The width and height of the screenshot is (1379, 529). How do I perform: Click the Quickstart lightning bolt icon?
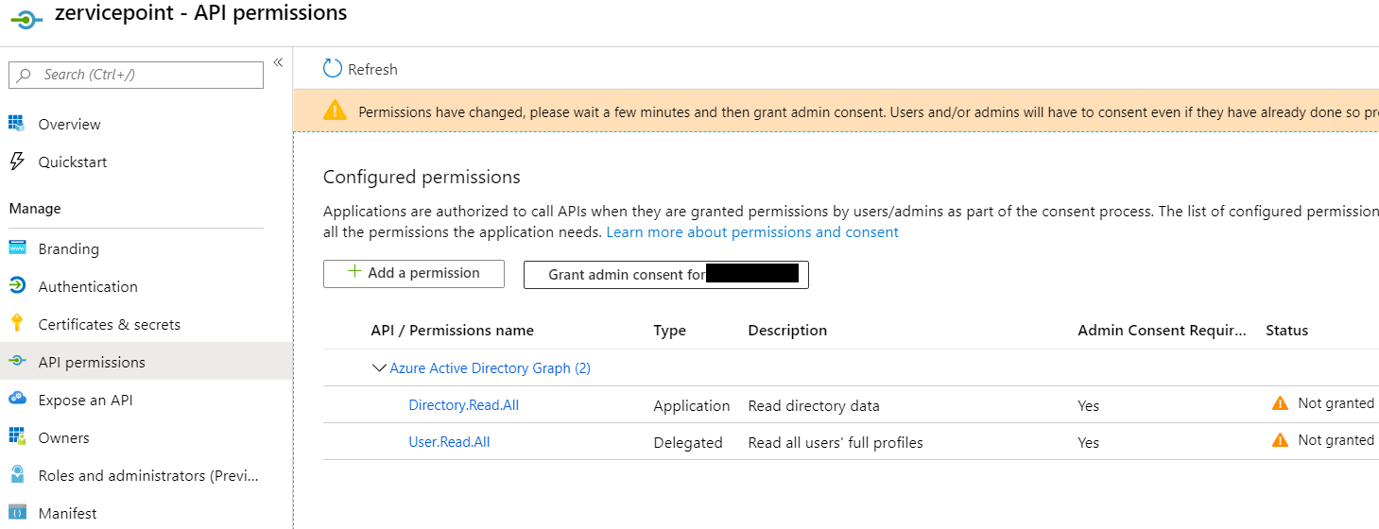[x=16, y=162]
